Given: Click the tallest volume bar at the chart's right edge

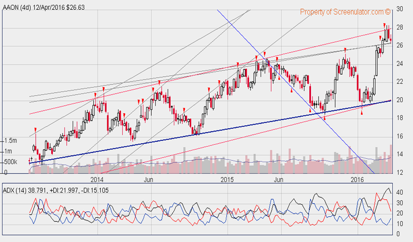Looking at the screenshot, I should pos(390,159).
